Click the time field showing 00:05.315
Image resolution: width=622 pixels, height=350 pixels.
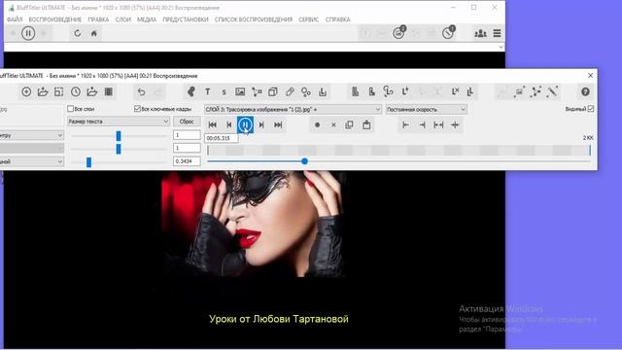pyautogui.click(x=221, y=138)
